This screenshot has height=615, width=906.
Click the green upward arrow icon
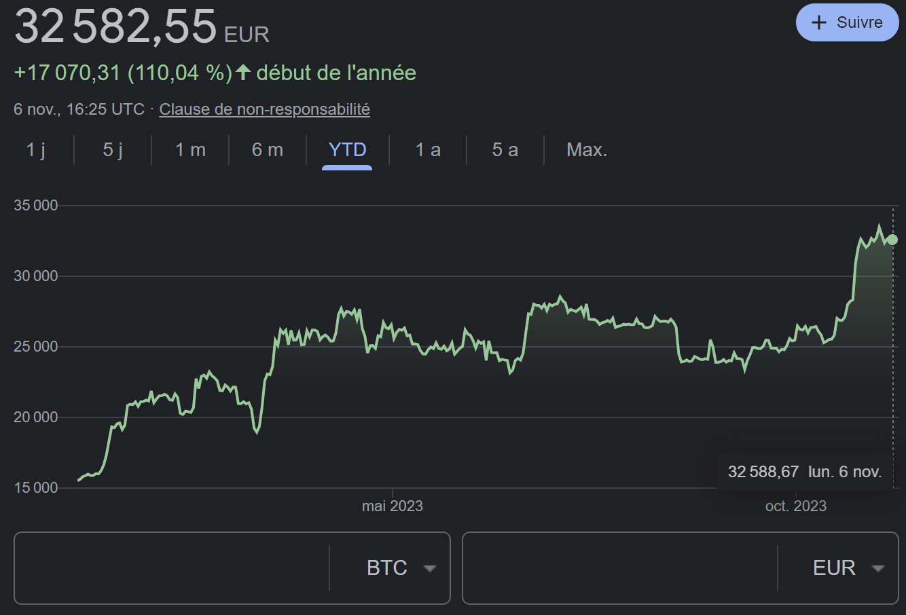[x=243, y=72]
